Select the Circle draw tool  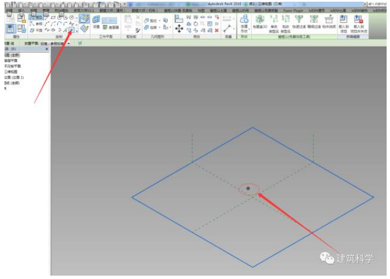(72, 18)
